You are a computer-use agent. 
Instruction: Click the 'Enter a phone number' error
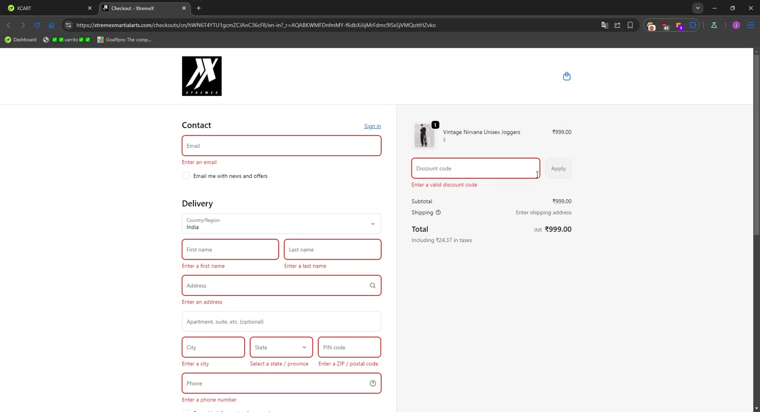click(209, 399)
